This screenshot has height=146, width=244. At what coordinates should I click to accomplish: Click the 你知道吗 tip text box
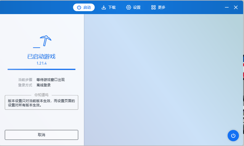(x=42, y=103)
